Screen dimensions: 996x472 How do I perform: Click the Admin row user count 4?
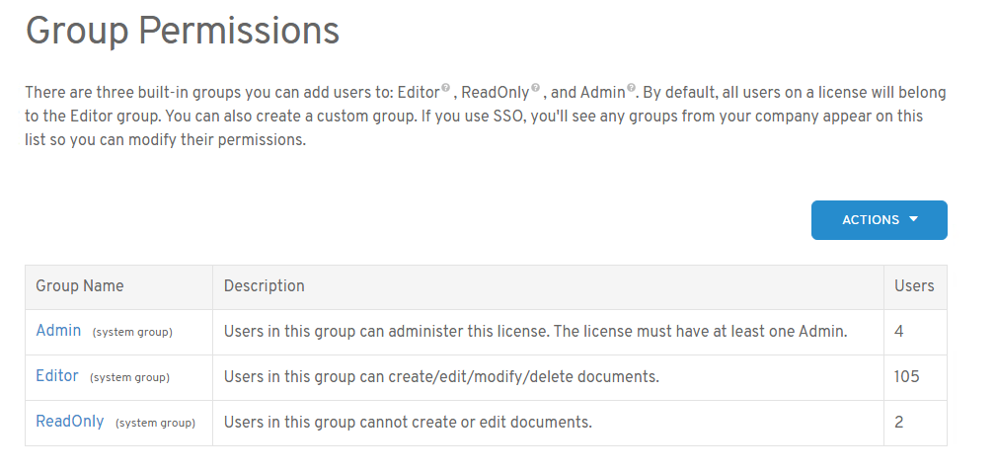[x=899, y=332]
